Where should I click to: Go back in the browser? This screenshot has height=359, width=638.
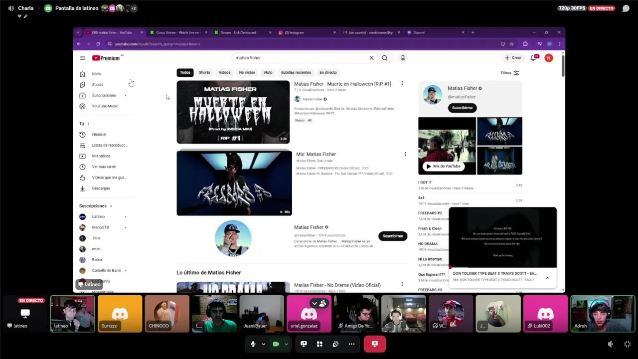click(x=78, y=44)
